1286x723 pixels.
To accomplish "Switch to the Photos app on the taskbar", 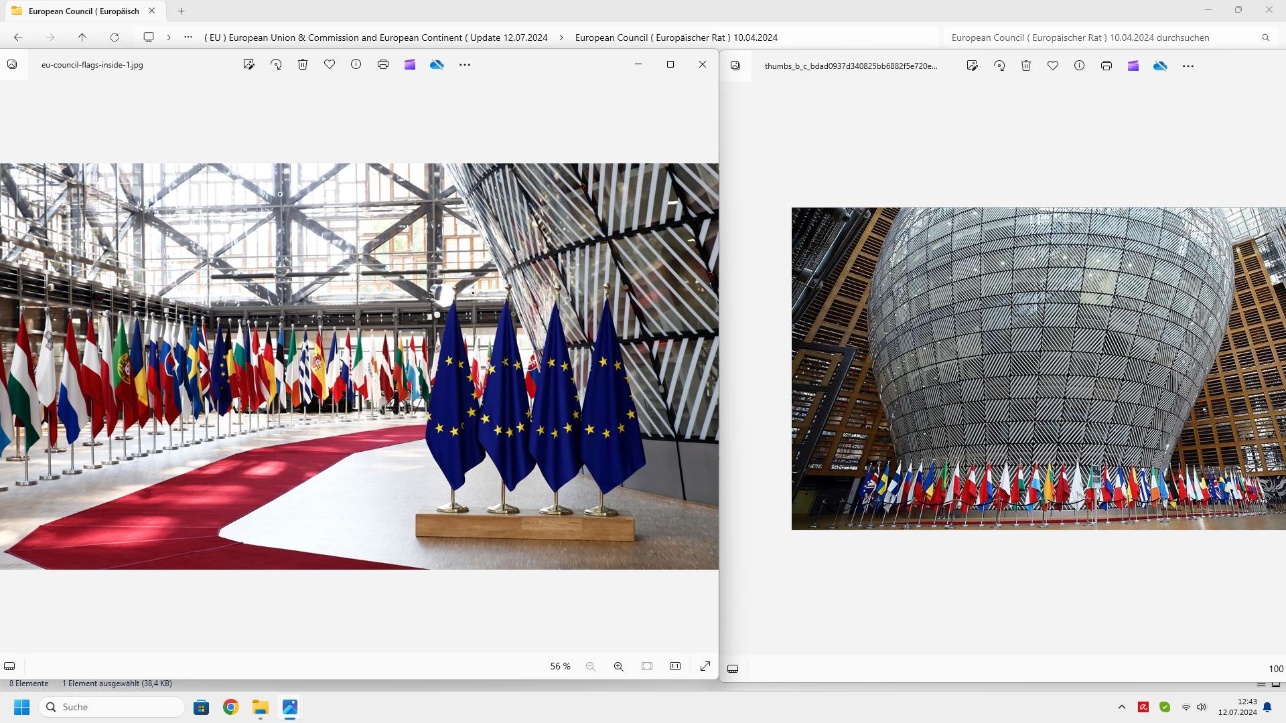I will tap(290, 707).
